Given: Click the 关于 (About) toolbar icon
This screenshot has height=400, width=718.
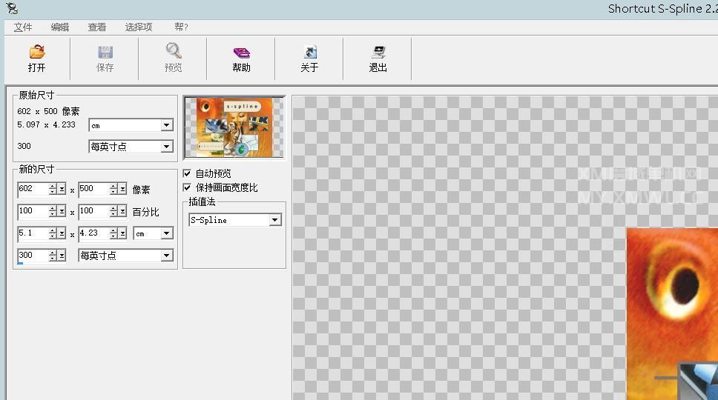Looking at the screenshot, I should [x=309, y=53].
